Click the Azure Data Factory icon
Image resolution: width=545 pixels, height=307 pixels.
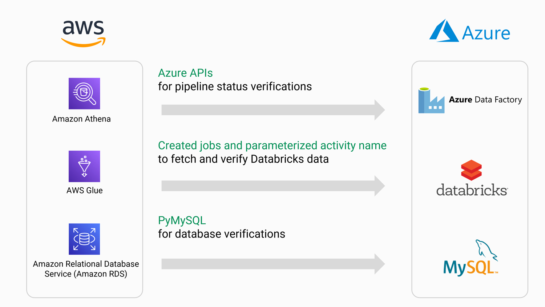tap(431, 100)
